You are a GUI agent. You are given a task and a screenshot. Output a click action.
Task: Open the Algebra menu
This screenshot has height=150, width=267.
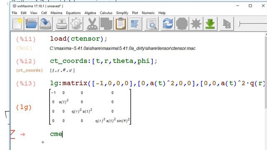point(90,13)
